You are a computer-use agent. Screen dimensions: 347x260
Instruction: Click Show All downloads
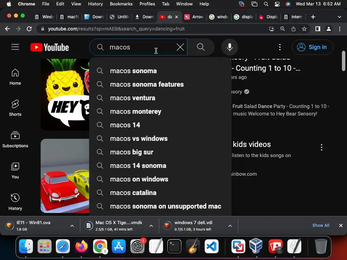[x=321, y=225]
